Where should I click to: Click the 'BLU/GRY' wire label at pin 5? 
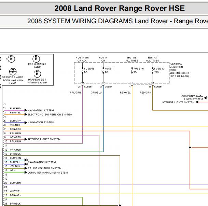click(x=15, y=121)
